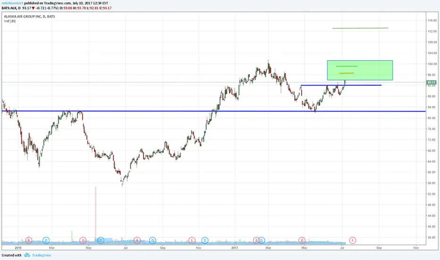Image resolution: width=440 pixels, height=260 pixels.
Task: Open the TradingView link in the footer
Action: [x=42, y=255]
